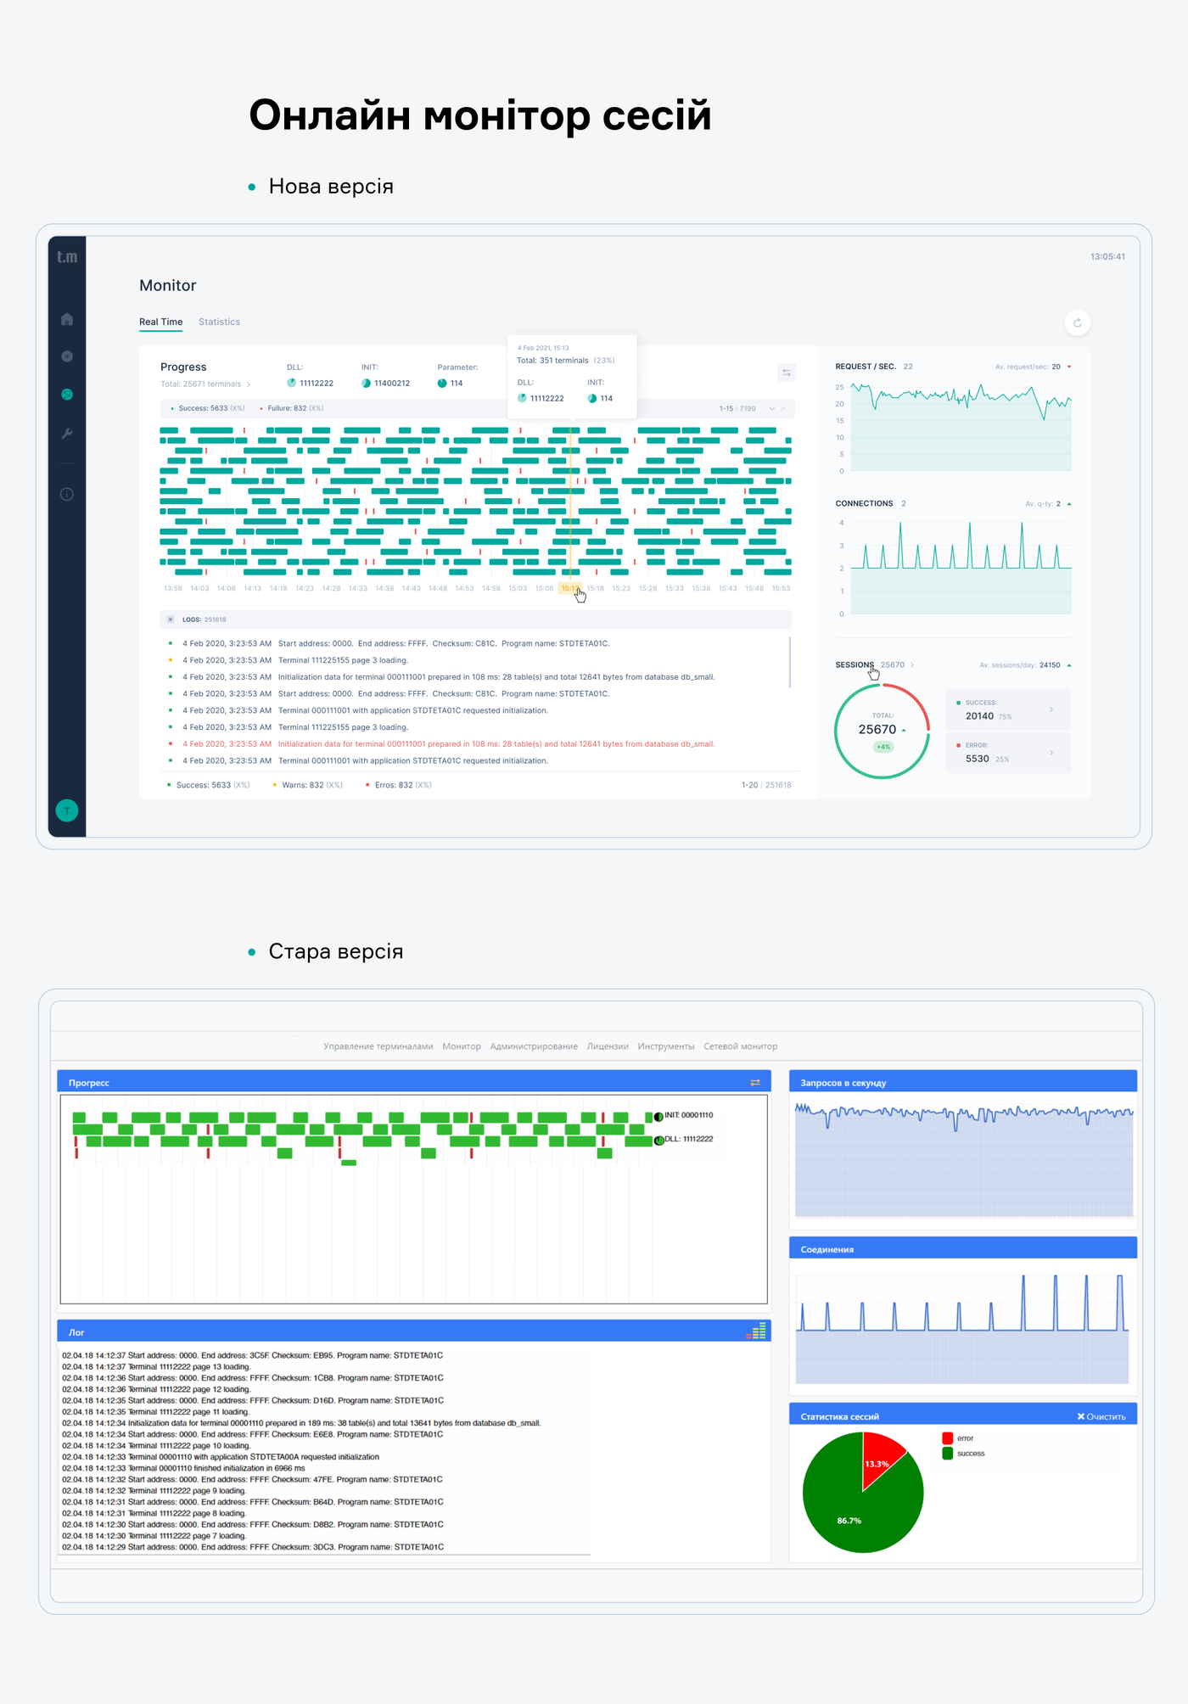Viewport: 1188px width, 1704px height.
Task: Open the home icon in sidebar
Action: (67, 319)
